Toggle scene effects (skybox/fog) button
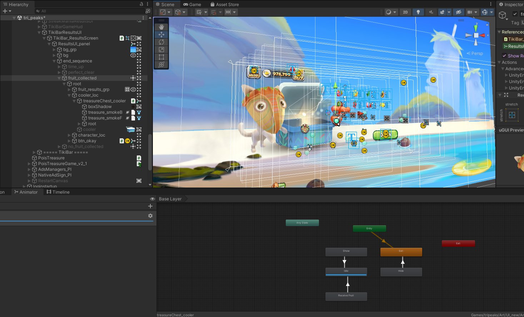Screen dimensions: 524x317 (442, 12)
